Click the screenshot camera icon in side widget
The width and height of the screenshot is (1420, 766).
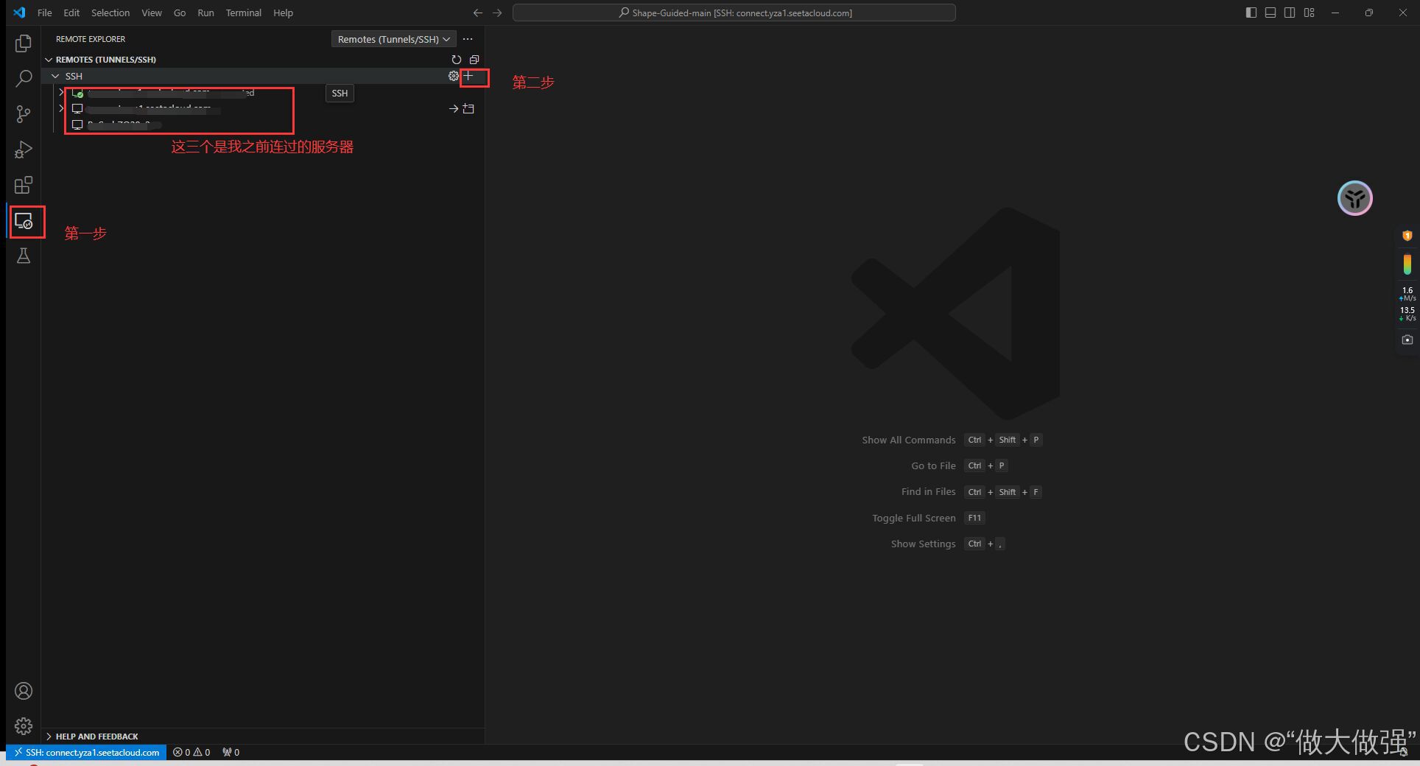(x=1407, y=340)
